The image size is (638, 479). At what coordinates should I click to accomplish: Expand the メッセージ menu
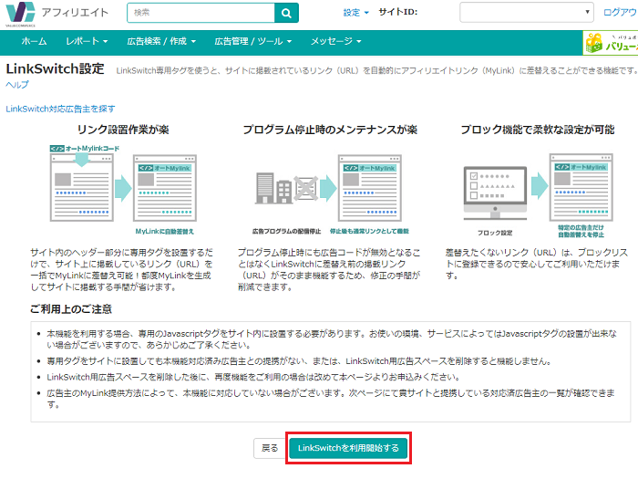tap(335, 41)
